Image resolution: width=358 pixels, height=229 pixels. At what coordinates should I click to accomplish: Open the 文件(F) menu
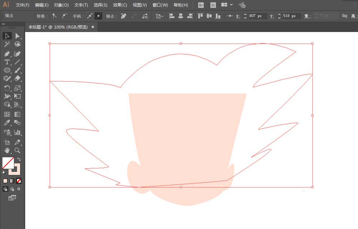click(x=22, y=5)
